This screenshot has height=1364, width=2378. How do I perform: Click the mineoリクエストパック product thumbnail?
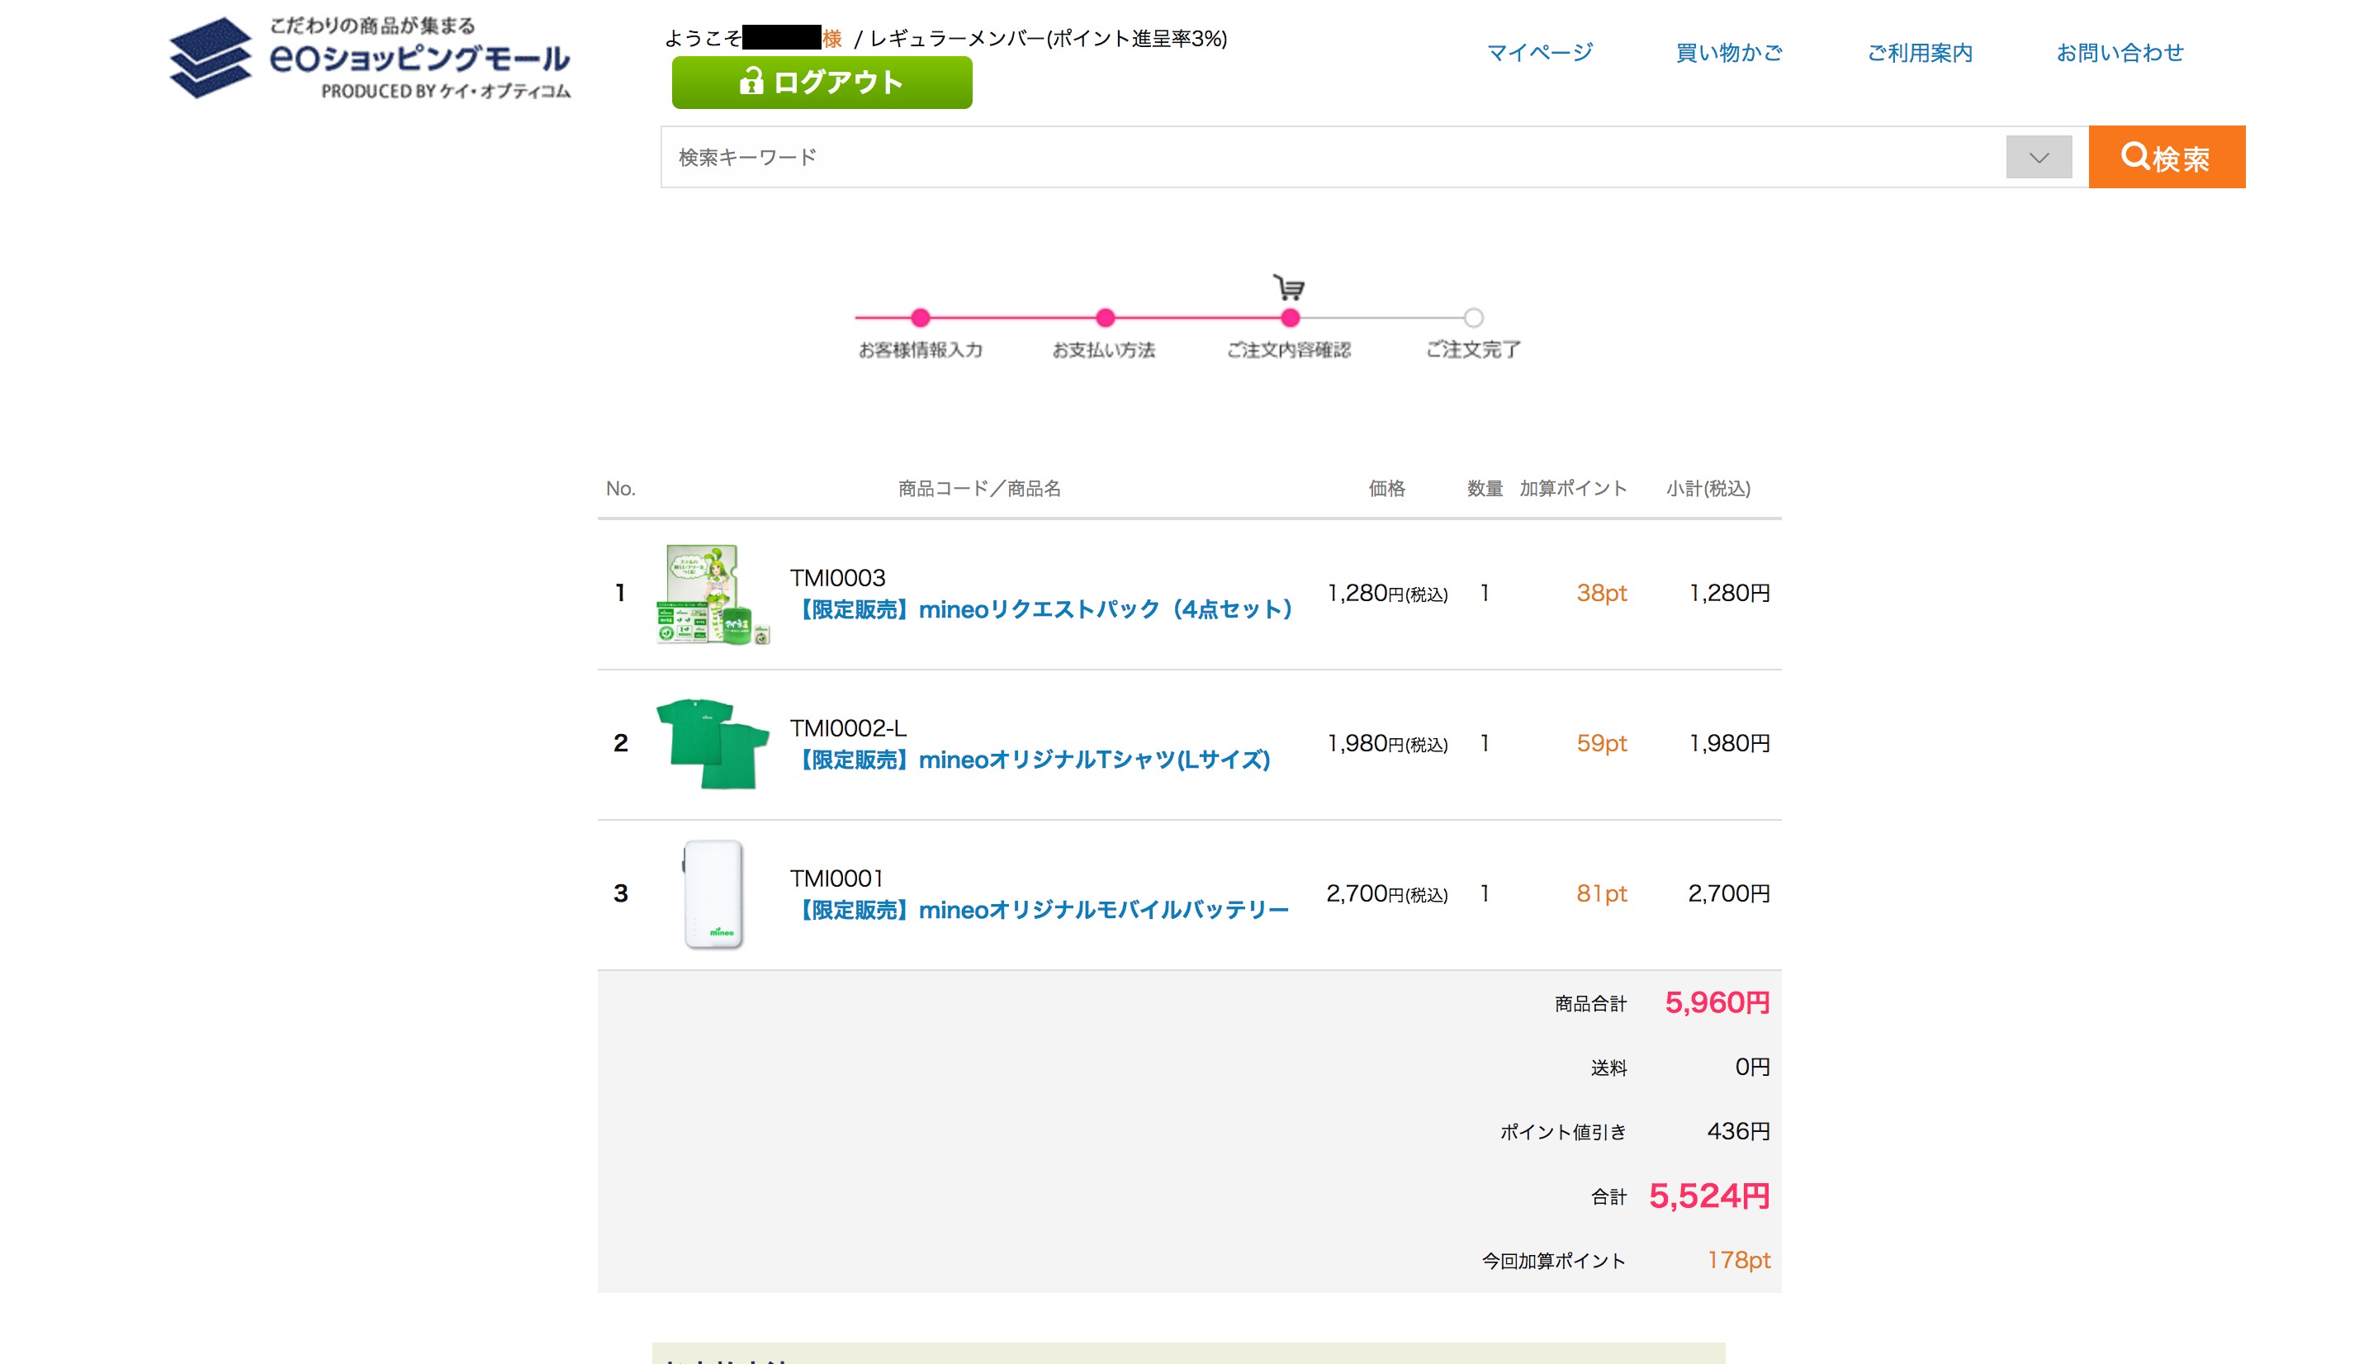712,594
